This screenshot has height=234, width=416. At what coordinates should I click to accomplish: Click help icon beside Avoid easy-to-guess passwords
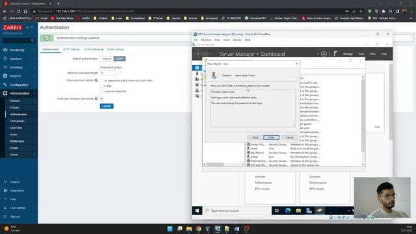(x=96, y=98)
